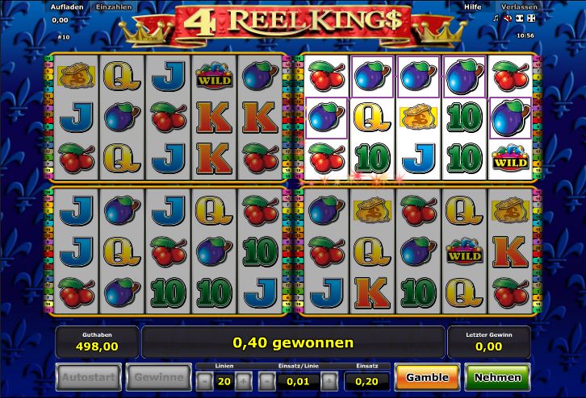Click WILD symbol in the bottom-right reel set
The height and width of the screenshot is (398, 586).
[x=465, y=251]
